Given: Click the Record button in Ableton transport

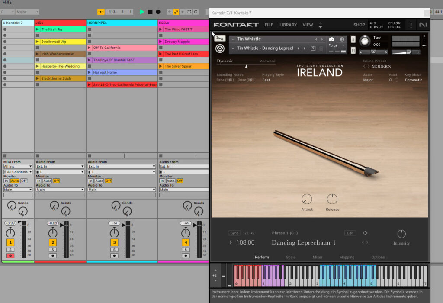Looking at the screenshot, I should coord(158,12).
